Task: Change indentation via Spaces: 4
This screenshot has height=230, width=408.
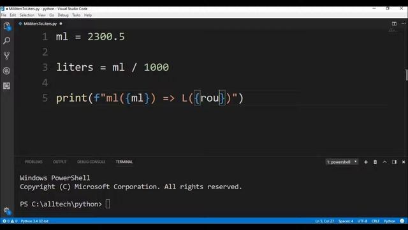Action: click(346, 221)
